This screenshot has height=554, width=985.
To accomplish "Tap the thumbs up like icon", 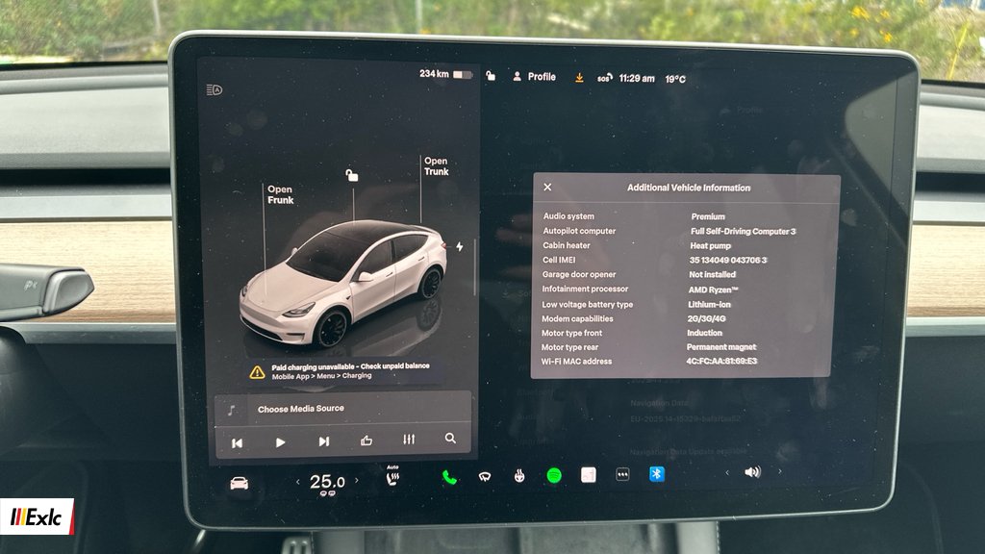I will point(366,441).
